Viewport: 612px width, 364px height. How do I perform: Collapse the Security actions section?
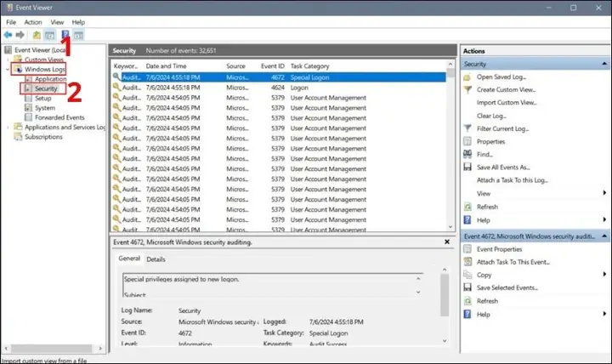(x=604, y=64)
